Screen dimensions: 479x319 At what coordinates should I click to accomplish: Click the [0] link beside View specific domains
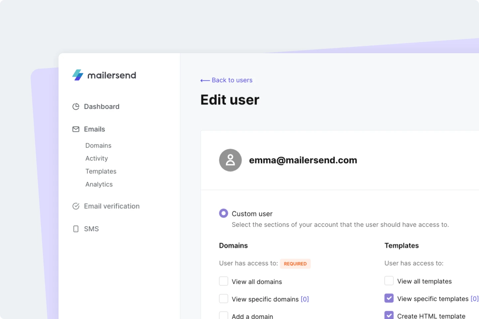305,299
